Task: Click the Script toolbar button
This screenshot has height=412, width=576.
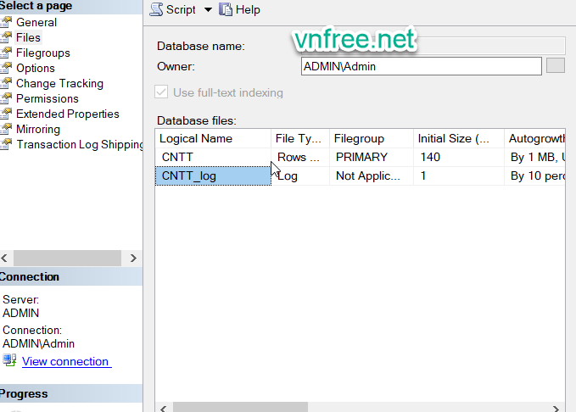Action: [173, 10]
